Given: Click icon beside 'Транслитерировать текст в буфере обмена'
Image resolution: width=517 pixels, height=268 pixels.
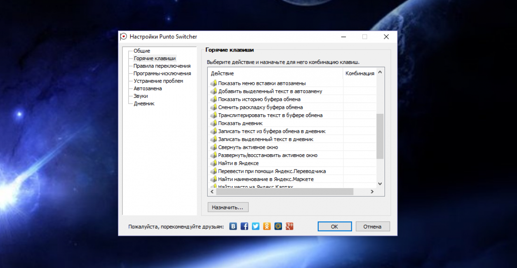Looking at the screenshot, I should pos(214,115).
